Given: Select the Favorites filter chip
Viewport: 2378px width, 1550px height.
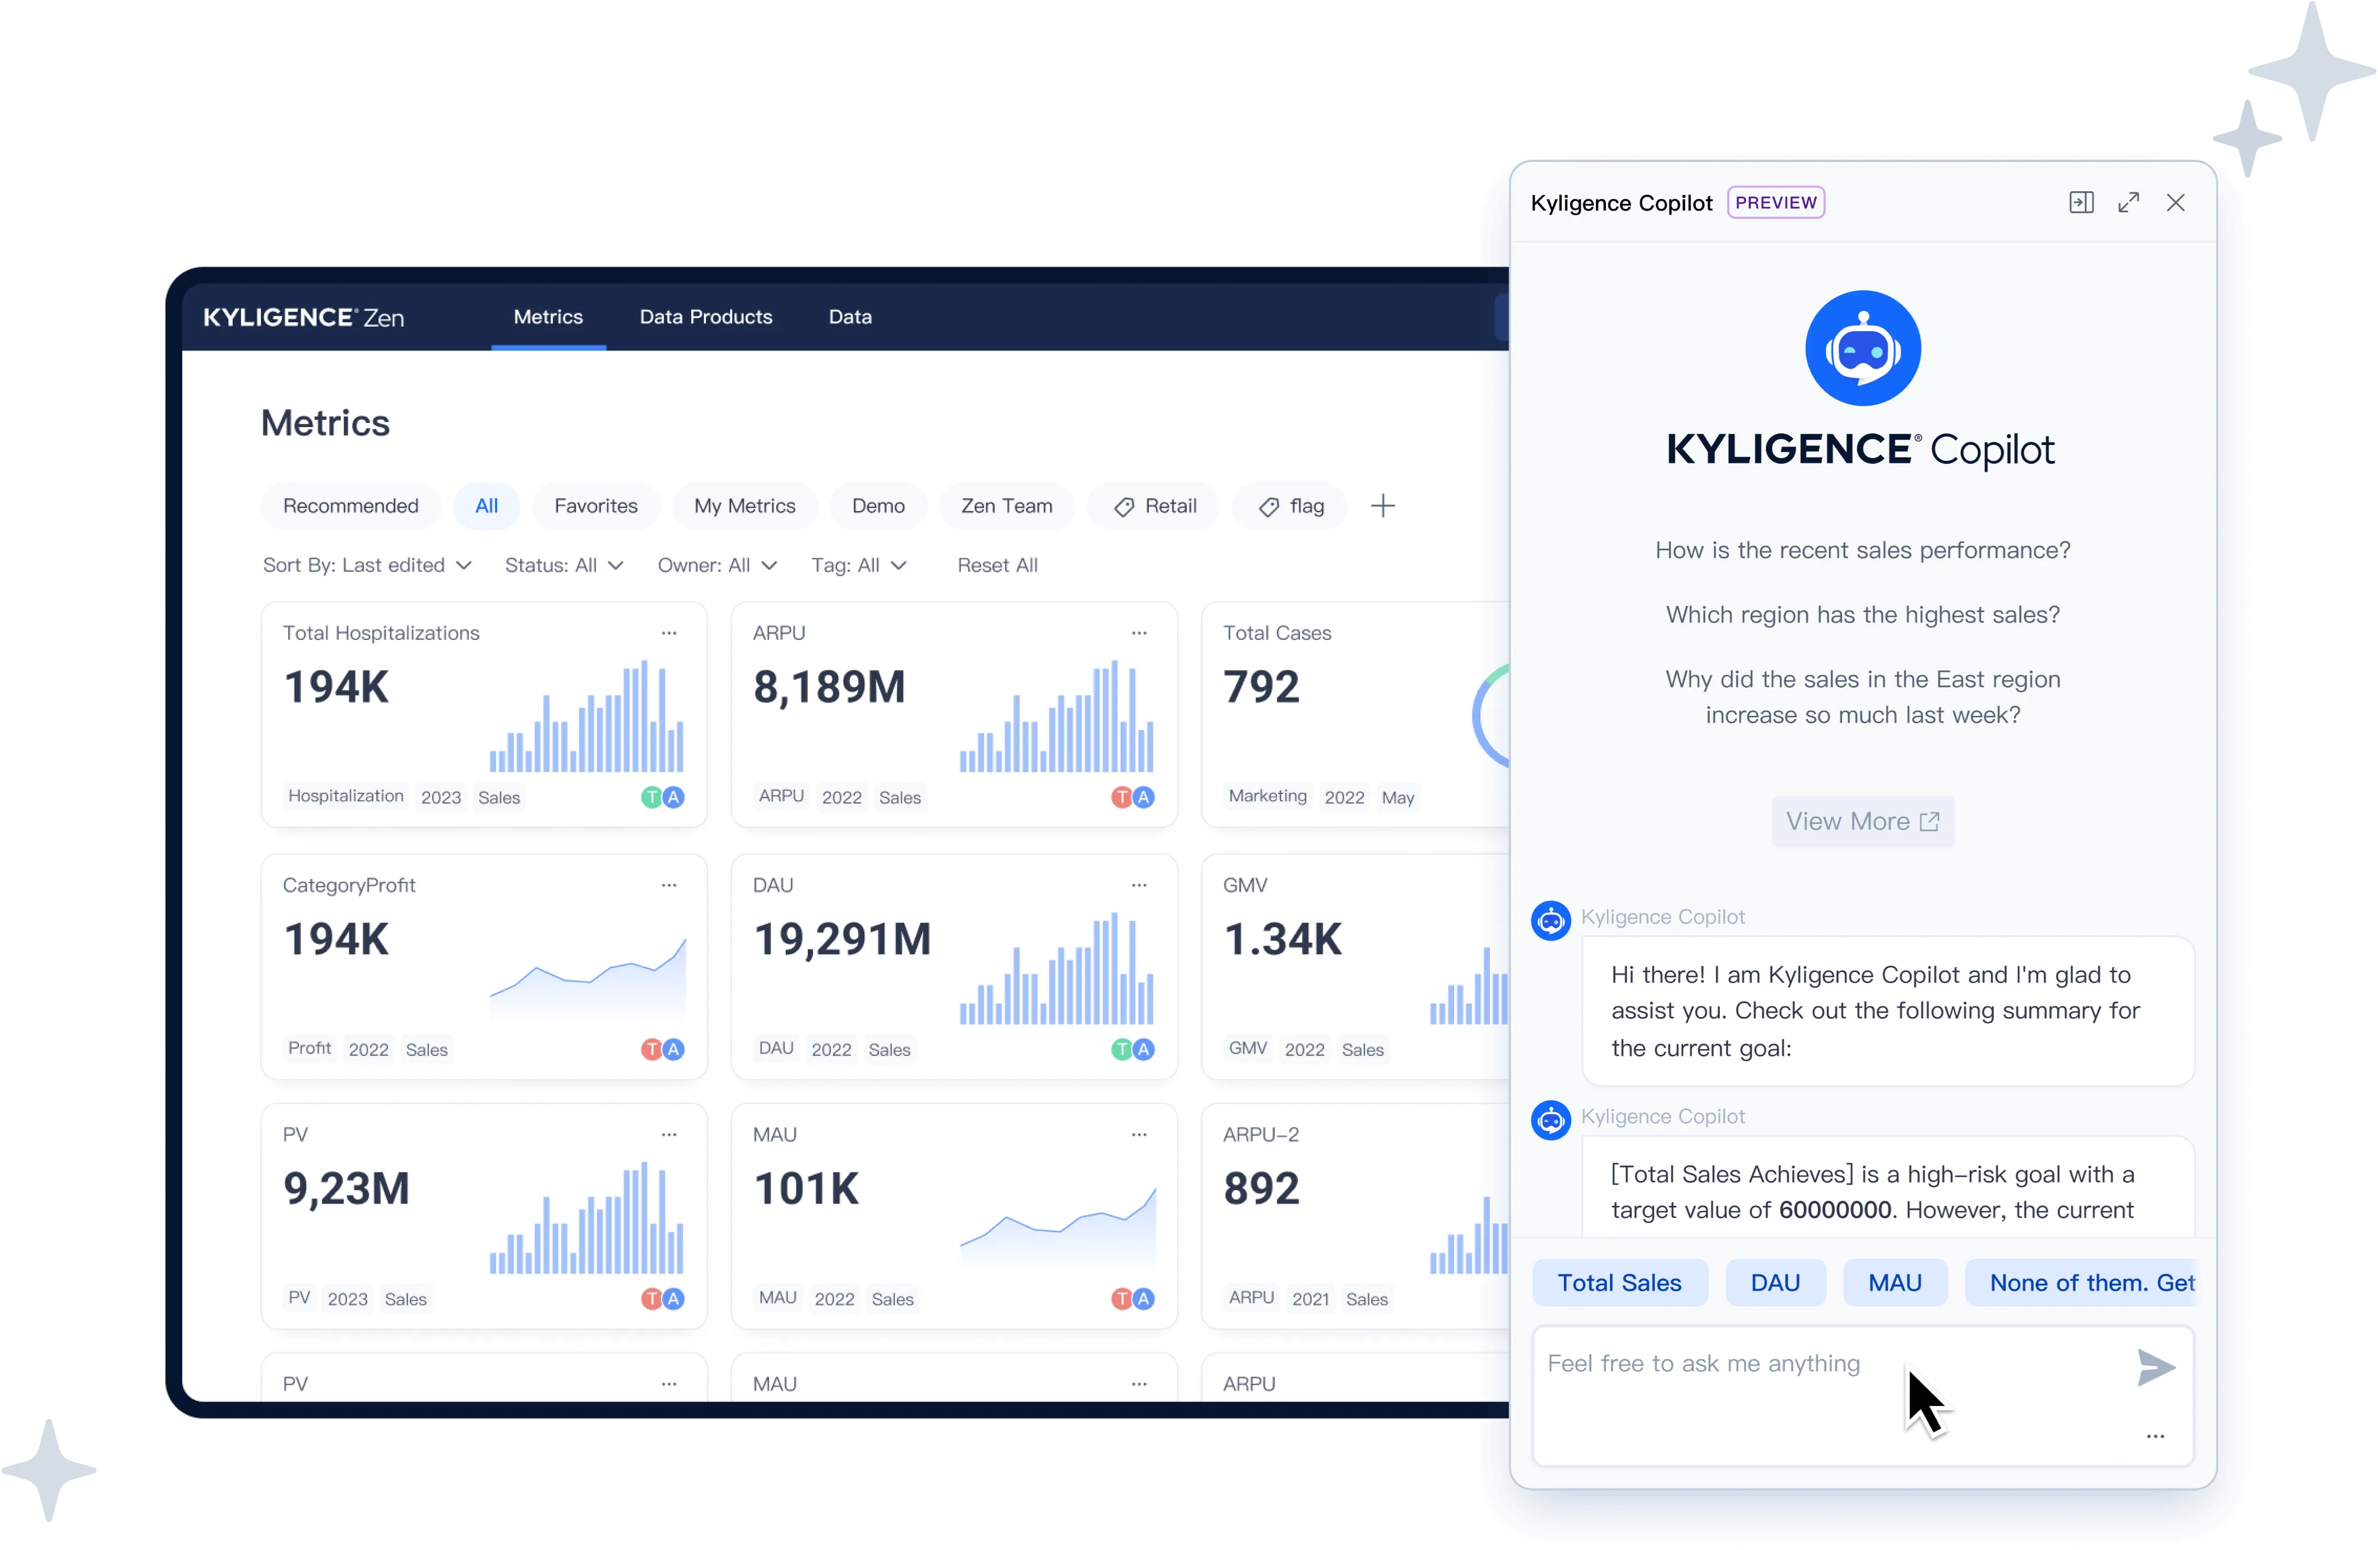Looking at the screenshot, I should [595, 507].
